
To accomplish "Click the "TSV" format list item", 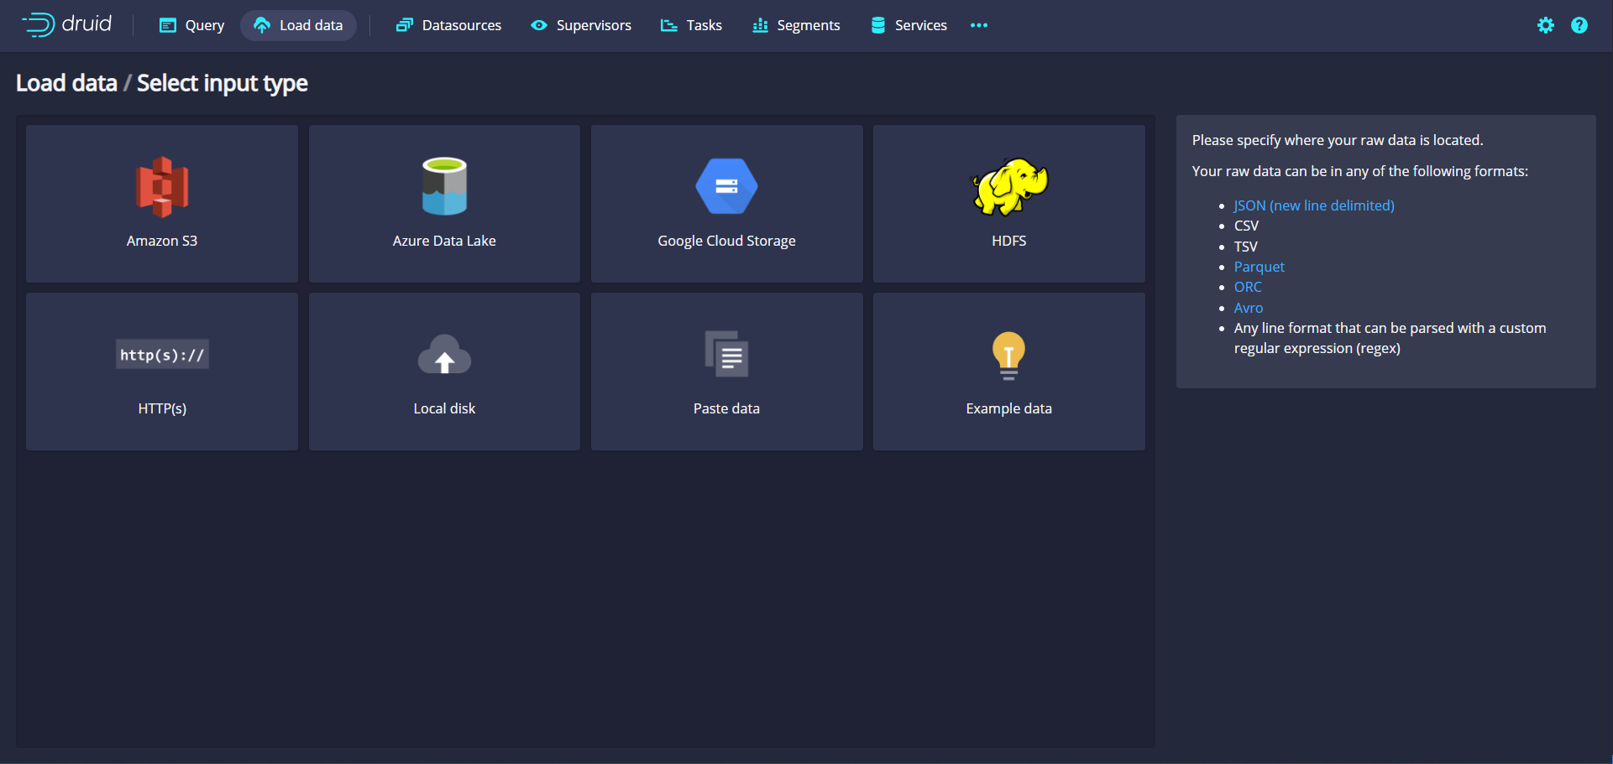I will (1245, 247).
